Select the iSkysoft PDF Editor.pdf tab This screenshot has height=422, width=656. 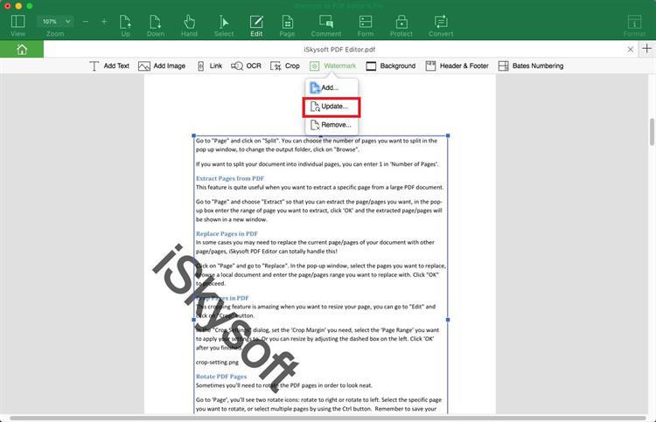click(x=339, y=49)
